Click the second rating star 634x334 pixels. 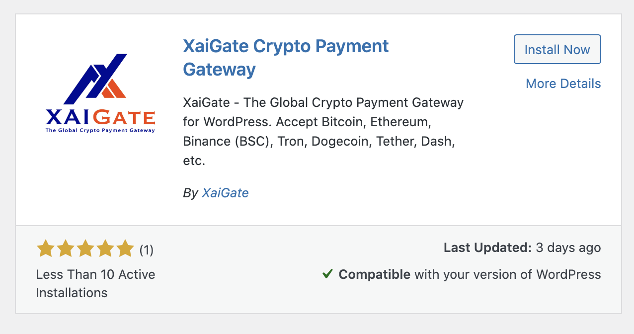[x=66, y=249]
